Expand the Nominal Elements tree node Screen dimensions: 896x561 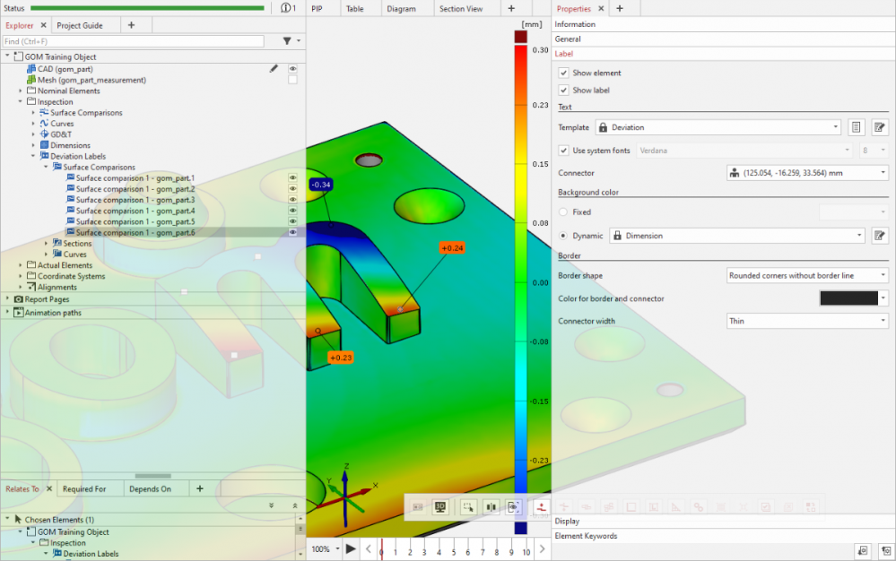(21, 91)
